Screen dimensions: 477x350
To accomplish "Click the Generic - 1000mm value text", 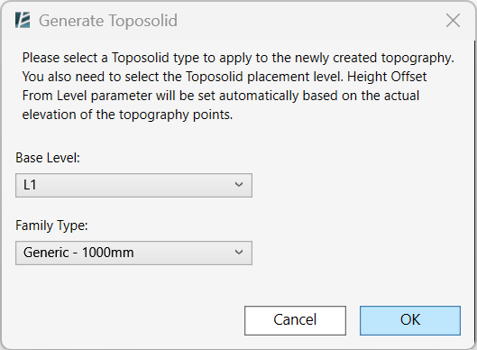I will 78,253.
